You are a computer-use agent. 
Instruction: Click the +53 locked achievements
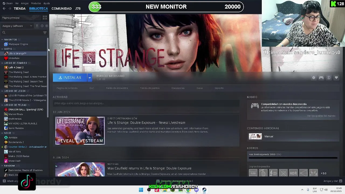(x=324, y=173)
